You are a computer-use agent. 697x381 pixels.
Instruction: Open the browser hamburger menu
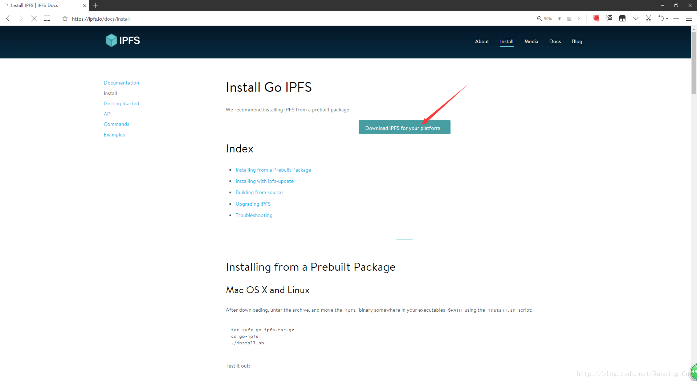coord(689,19)
